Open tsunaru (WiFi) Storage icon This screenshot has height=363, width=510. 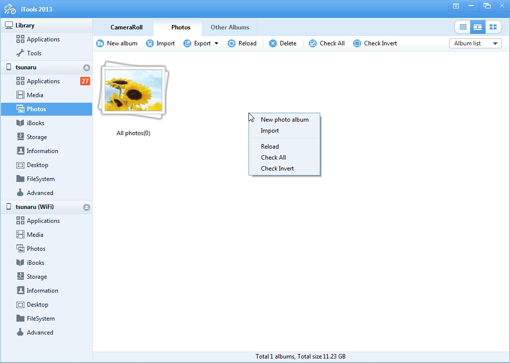click(20, 276)
